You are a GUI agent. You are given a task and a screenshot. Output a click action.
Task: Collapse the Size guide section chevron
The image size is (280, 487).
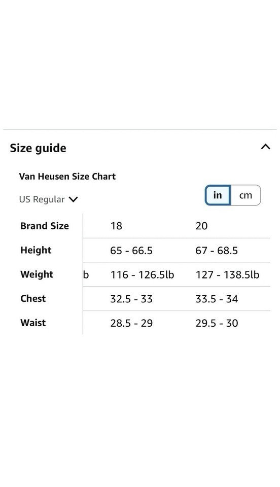(x=265, y=147)
